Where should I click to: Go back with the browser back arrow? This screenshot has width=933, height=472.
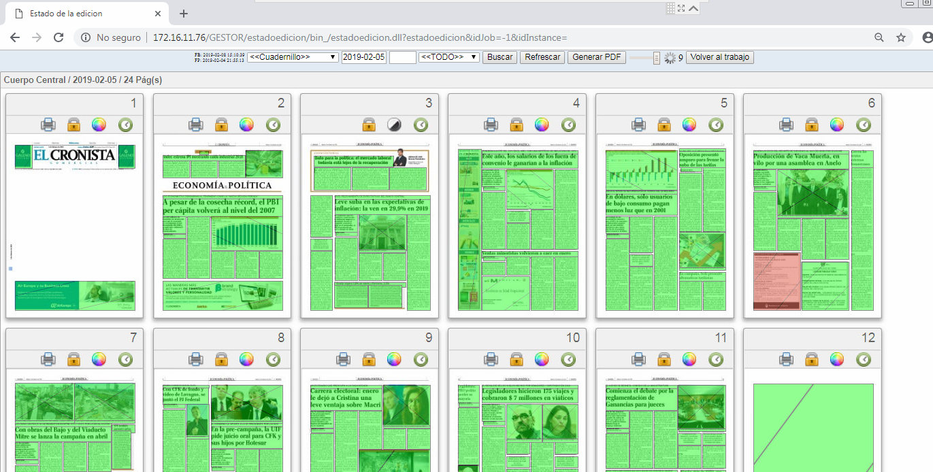click(14, 37)
